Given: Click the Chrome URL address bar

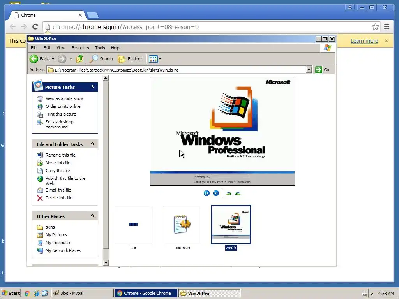Looking at the screenshot, I should coord(211,27).
